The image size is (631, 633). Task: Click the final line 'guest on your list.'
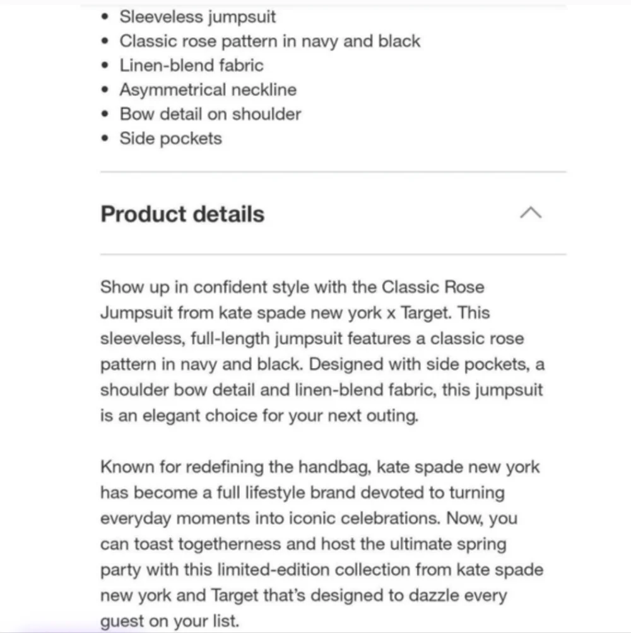click(170, 621)
